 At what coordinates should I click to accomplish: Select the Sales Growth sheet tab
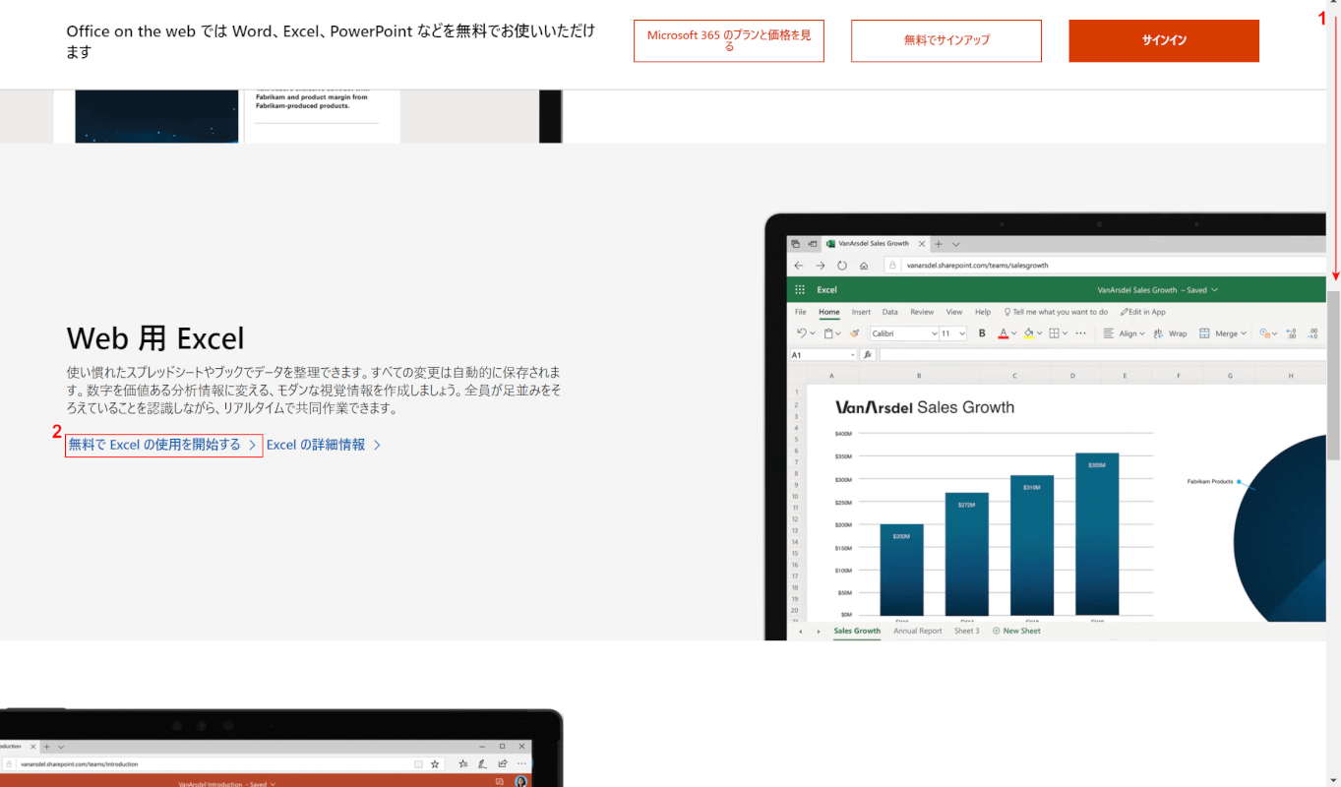(x=857, y=631)
